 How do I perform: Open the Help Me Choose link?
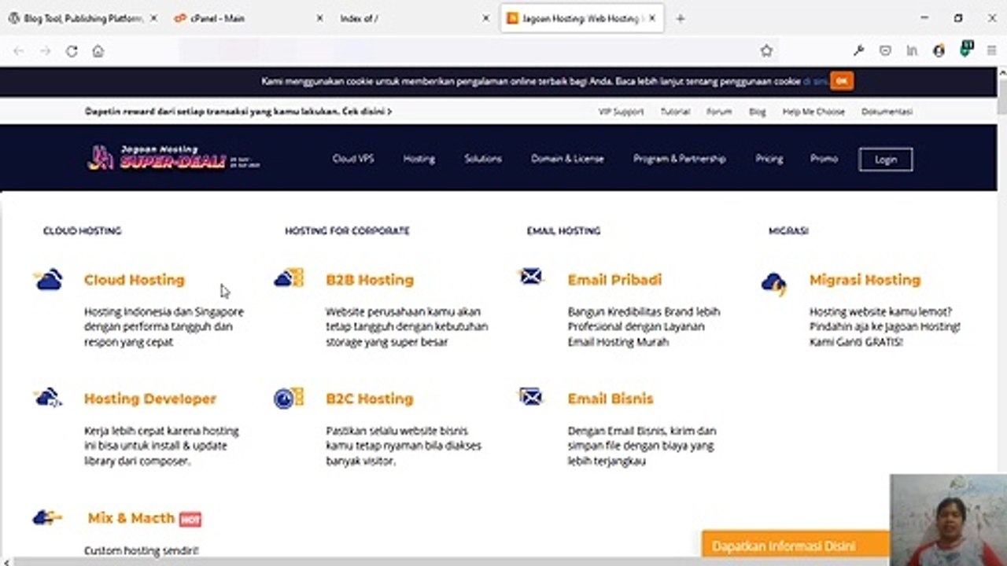click(813, 112)
